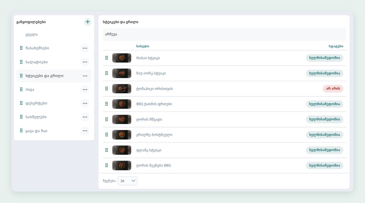Image resolution: width=365 pixels, height=203 pixels.
Task: Open the three-dot menu for სტეიკები და გრილი
Action: (x=85, y=76)
